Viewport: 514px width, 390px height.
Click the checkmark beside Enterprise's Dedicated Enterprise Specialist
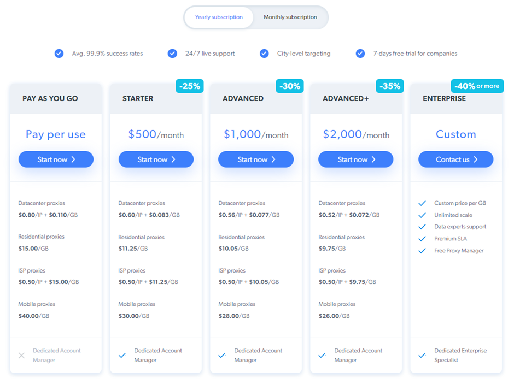point(422,354)
